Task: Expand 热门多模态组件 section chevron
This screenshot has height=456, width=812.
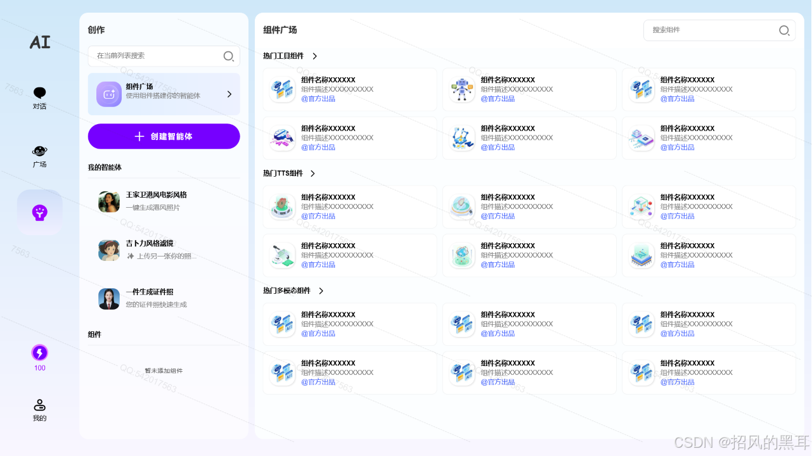Action: (x=321, y=291)
